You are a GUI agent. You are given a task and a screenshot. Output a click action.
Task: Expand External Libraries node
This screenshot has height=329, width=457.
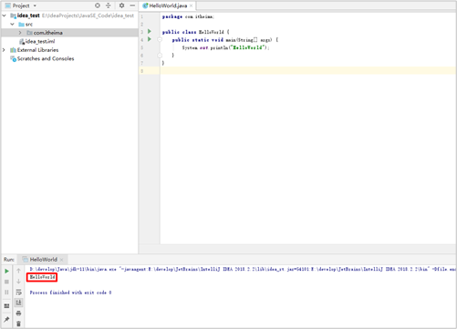(x=4, y=50)
